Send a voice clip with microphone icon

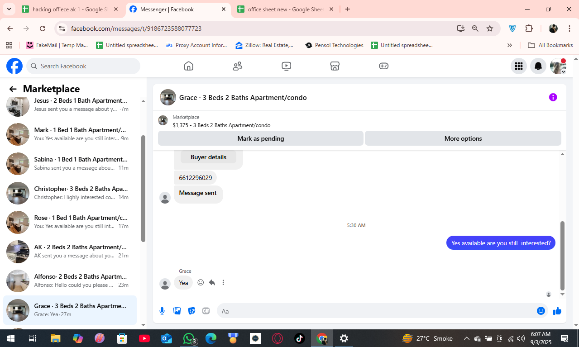(162, 311)
